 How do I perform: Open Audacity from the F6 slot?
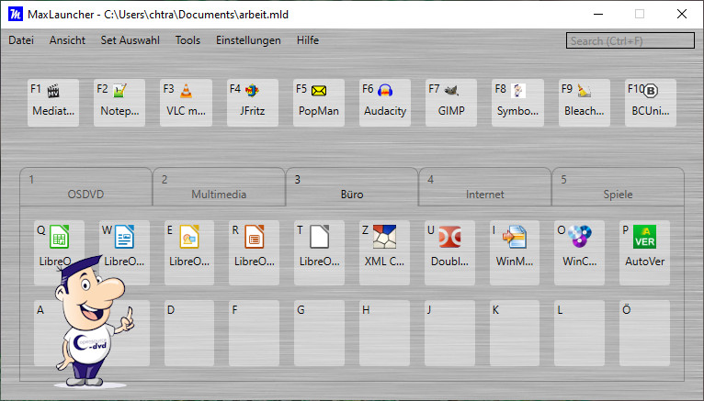tap(385, 102)
